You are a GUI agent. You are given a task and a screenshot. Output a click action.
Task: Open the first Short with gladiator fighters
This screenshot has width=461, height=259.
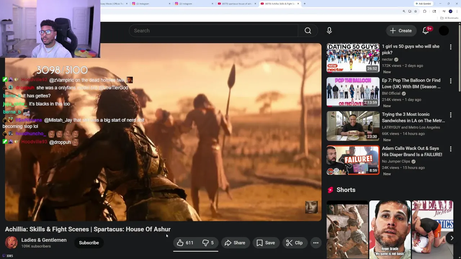tap(347, 230)
